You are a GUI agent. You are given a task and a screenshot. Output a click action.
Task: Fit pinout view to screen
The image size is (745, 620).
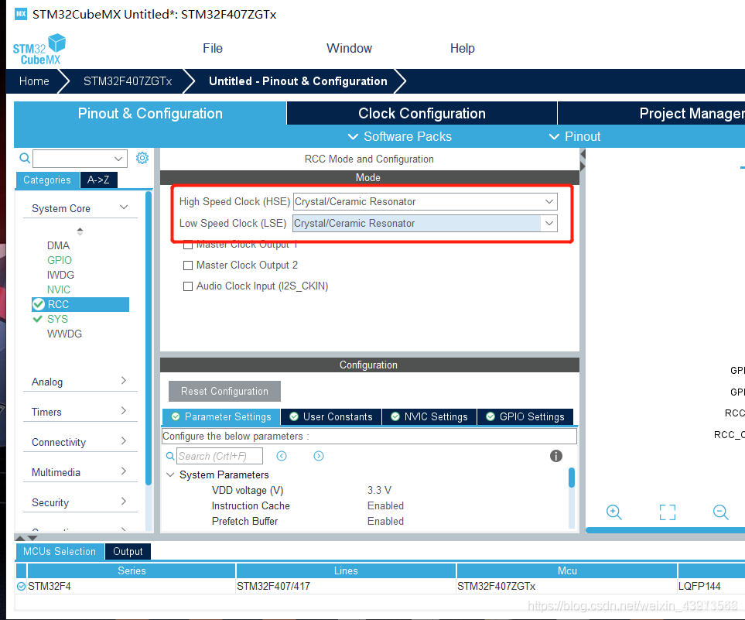tap(668, 512)
